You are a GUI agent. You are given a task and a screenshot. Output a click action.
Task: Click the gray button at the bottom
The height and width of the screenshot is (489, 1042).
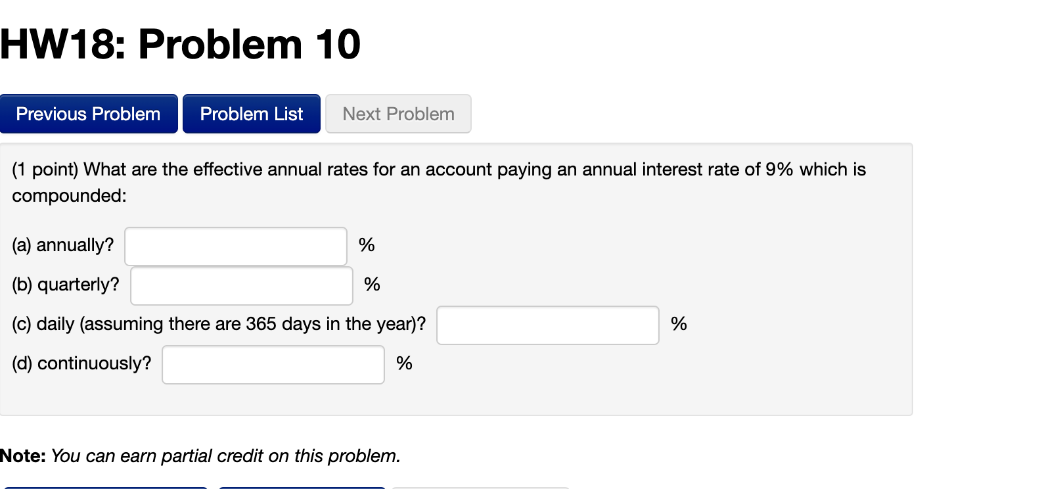point(481,488)
